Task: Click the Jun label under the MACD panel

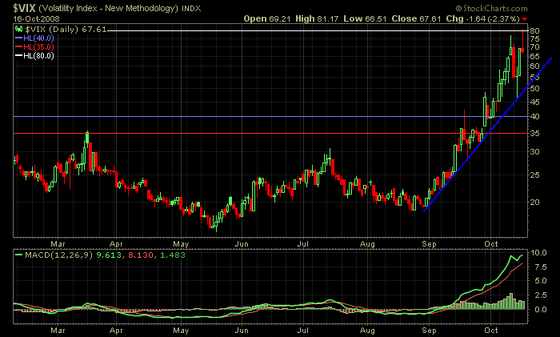Action: pos(242,331)
